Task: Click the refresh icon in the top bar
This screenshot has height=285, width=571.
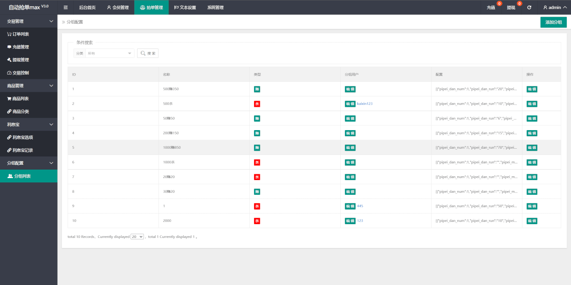Action: (529, 8)
